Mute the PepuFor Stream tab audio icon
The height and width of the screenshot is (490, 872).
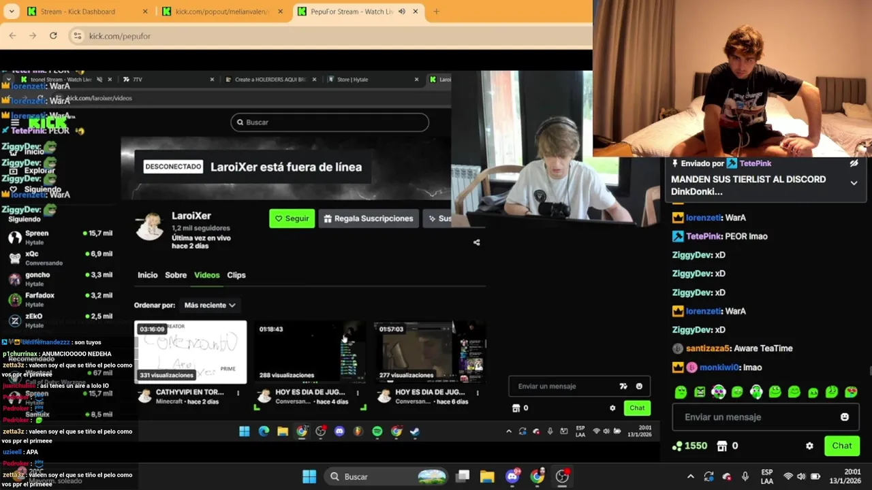point(402,12)
